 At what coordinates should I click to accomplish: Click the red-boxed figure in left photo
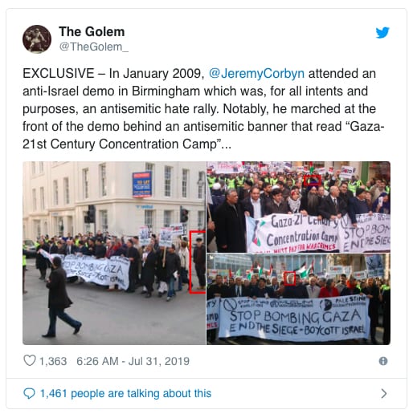[x=198, y=262]
